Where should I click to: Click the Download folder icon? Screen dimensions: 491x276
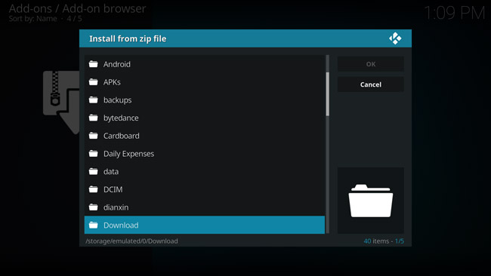(94, 225)
